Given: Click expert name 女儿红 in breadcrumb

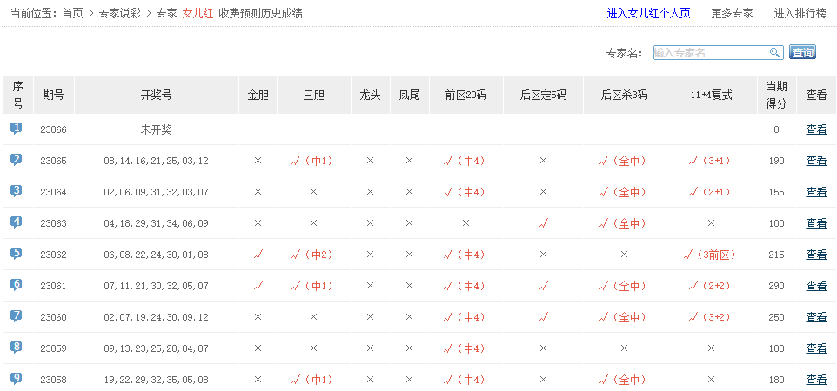Looking at the screenshot, I should [x=198, y=13].
